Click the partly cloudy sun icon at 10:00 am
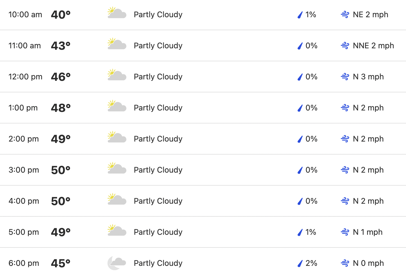The height and width of the screenshot is (278, 406). click(x=117, y=13)
